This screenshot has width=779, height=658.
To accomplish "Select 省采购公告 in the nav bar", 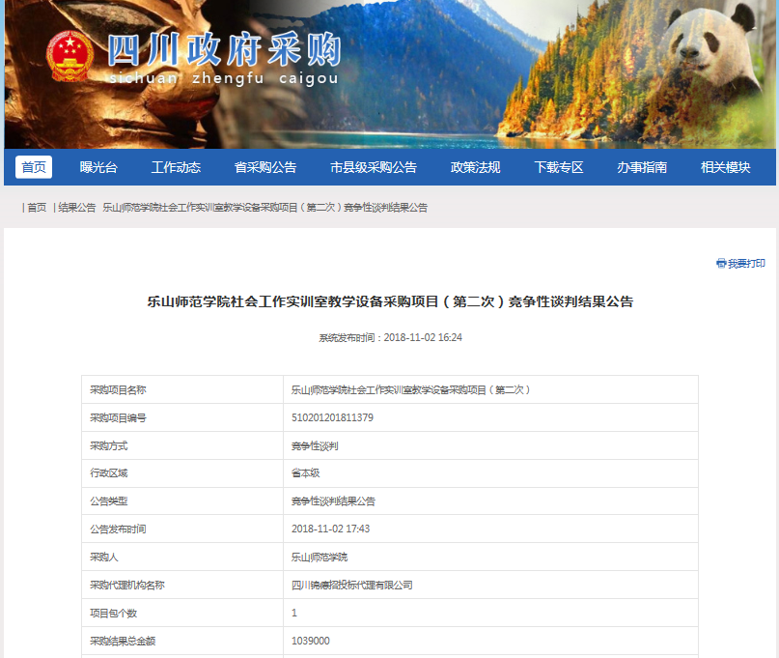I will [265, 167].
